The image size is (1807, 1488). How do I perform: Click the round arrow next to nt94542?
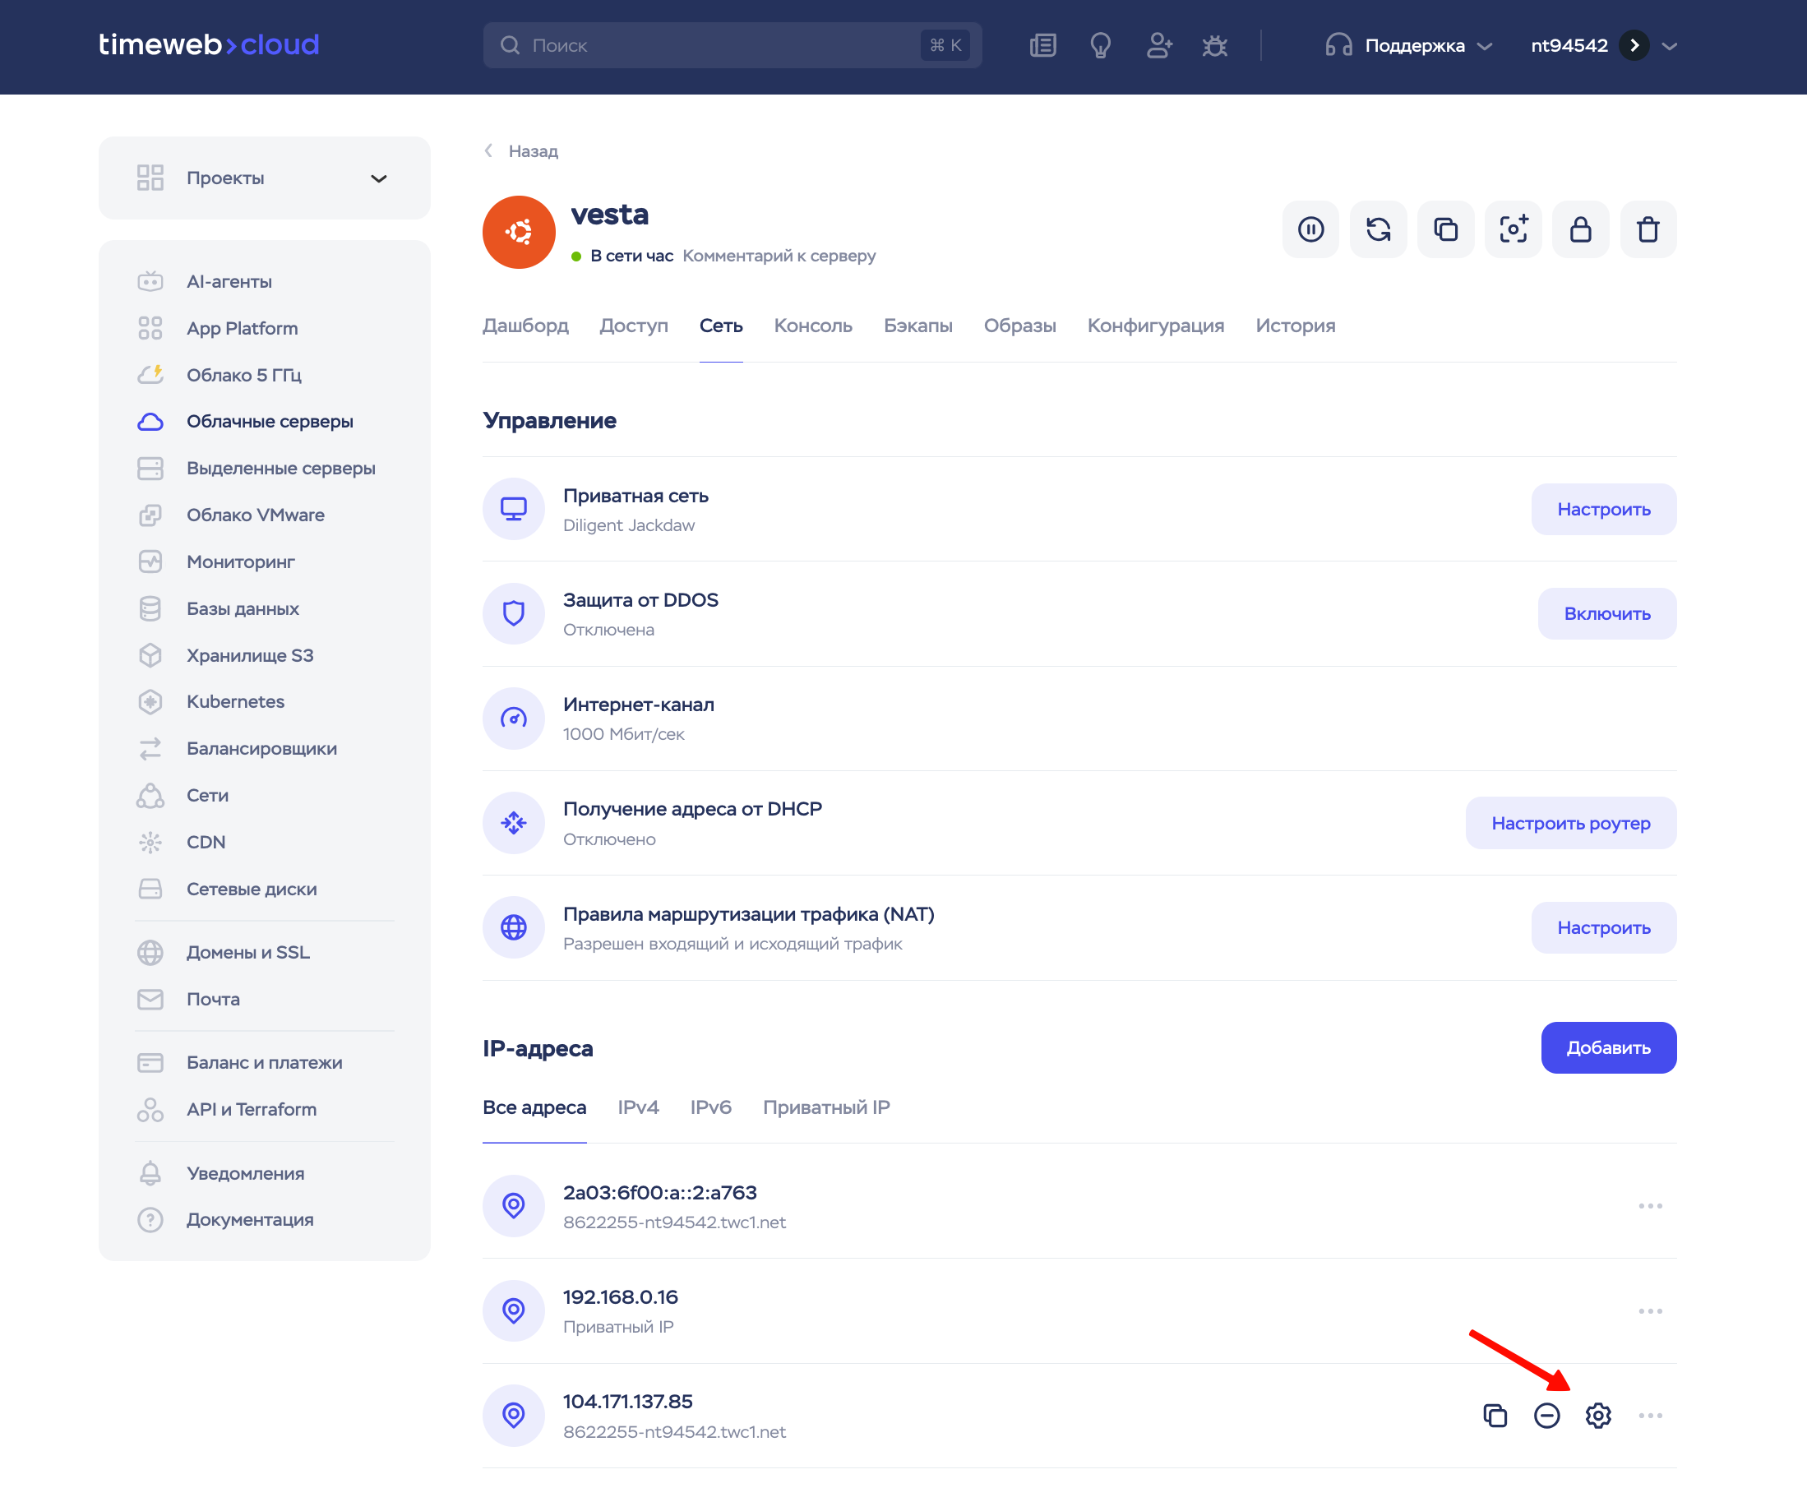tap(1634, 45)
